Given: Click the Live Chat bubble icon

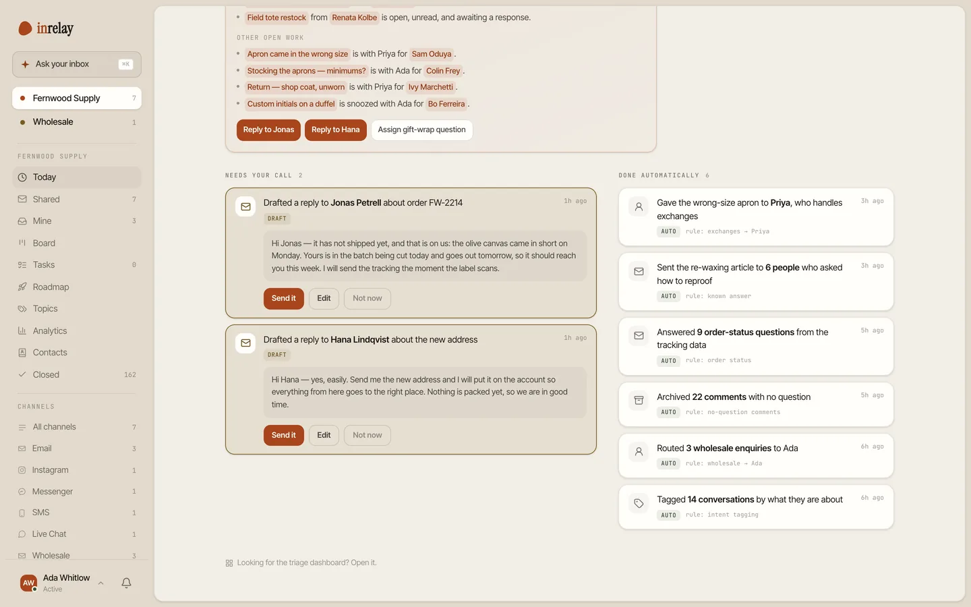Looking at the screenshot, I should (22, 534).
